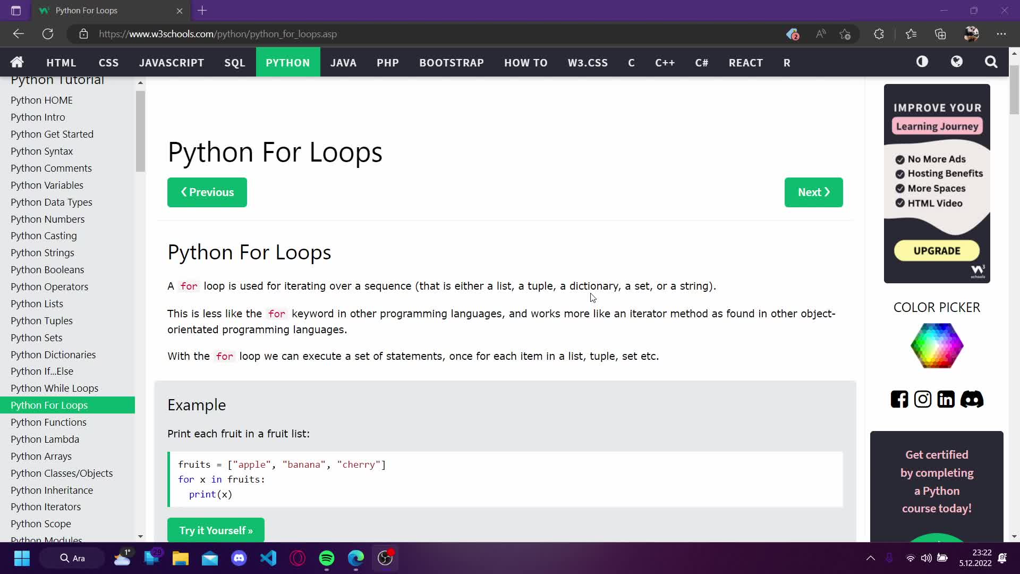Open browser Settings and more menu
The image size is (1020, 574).
point(1001,34)
